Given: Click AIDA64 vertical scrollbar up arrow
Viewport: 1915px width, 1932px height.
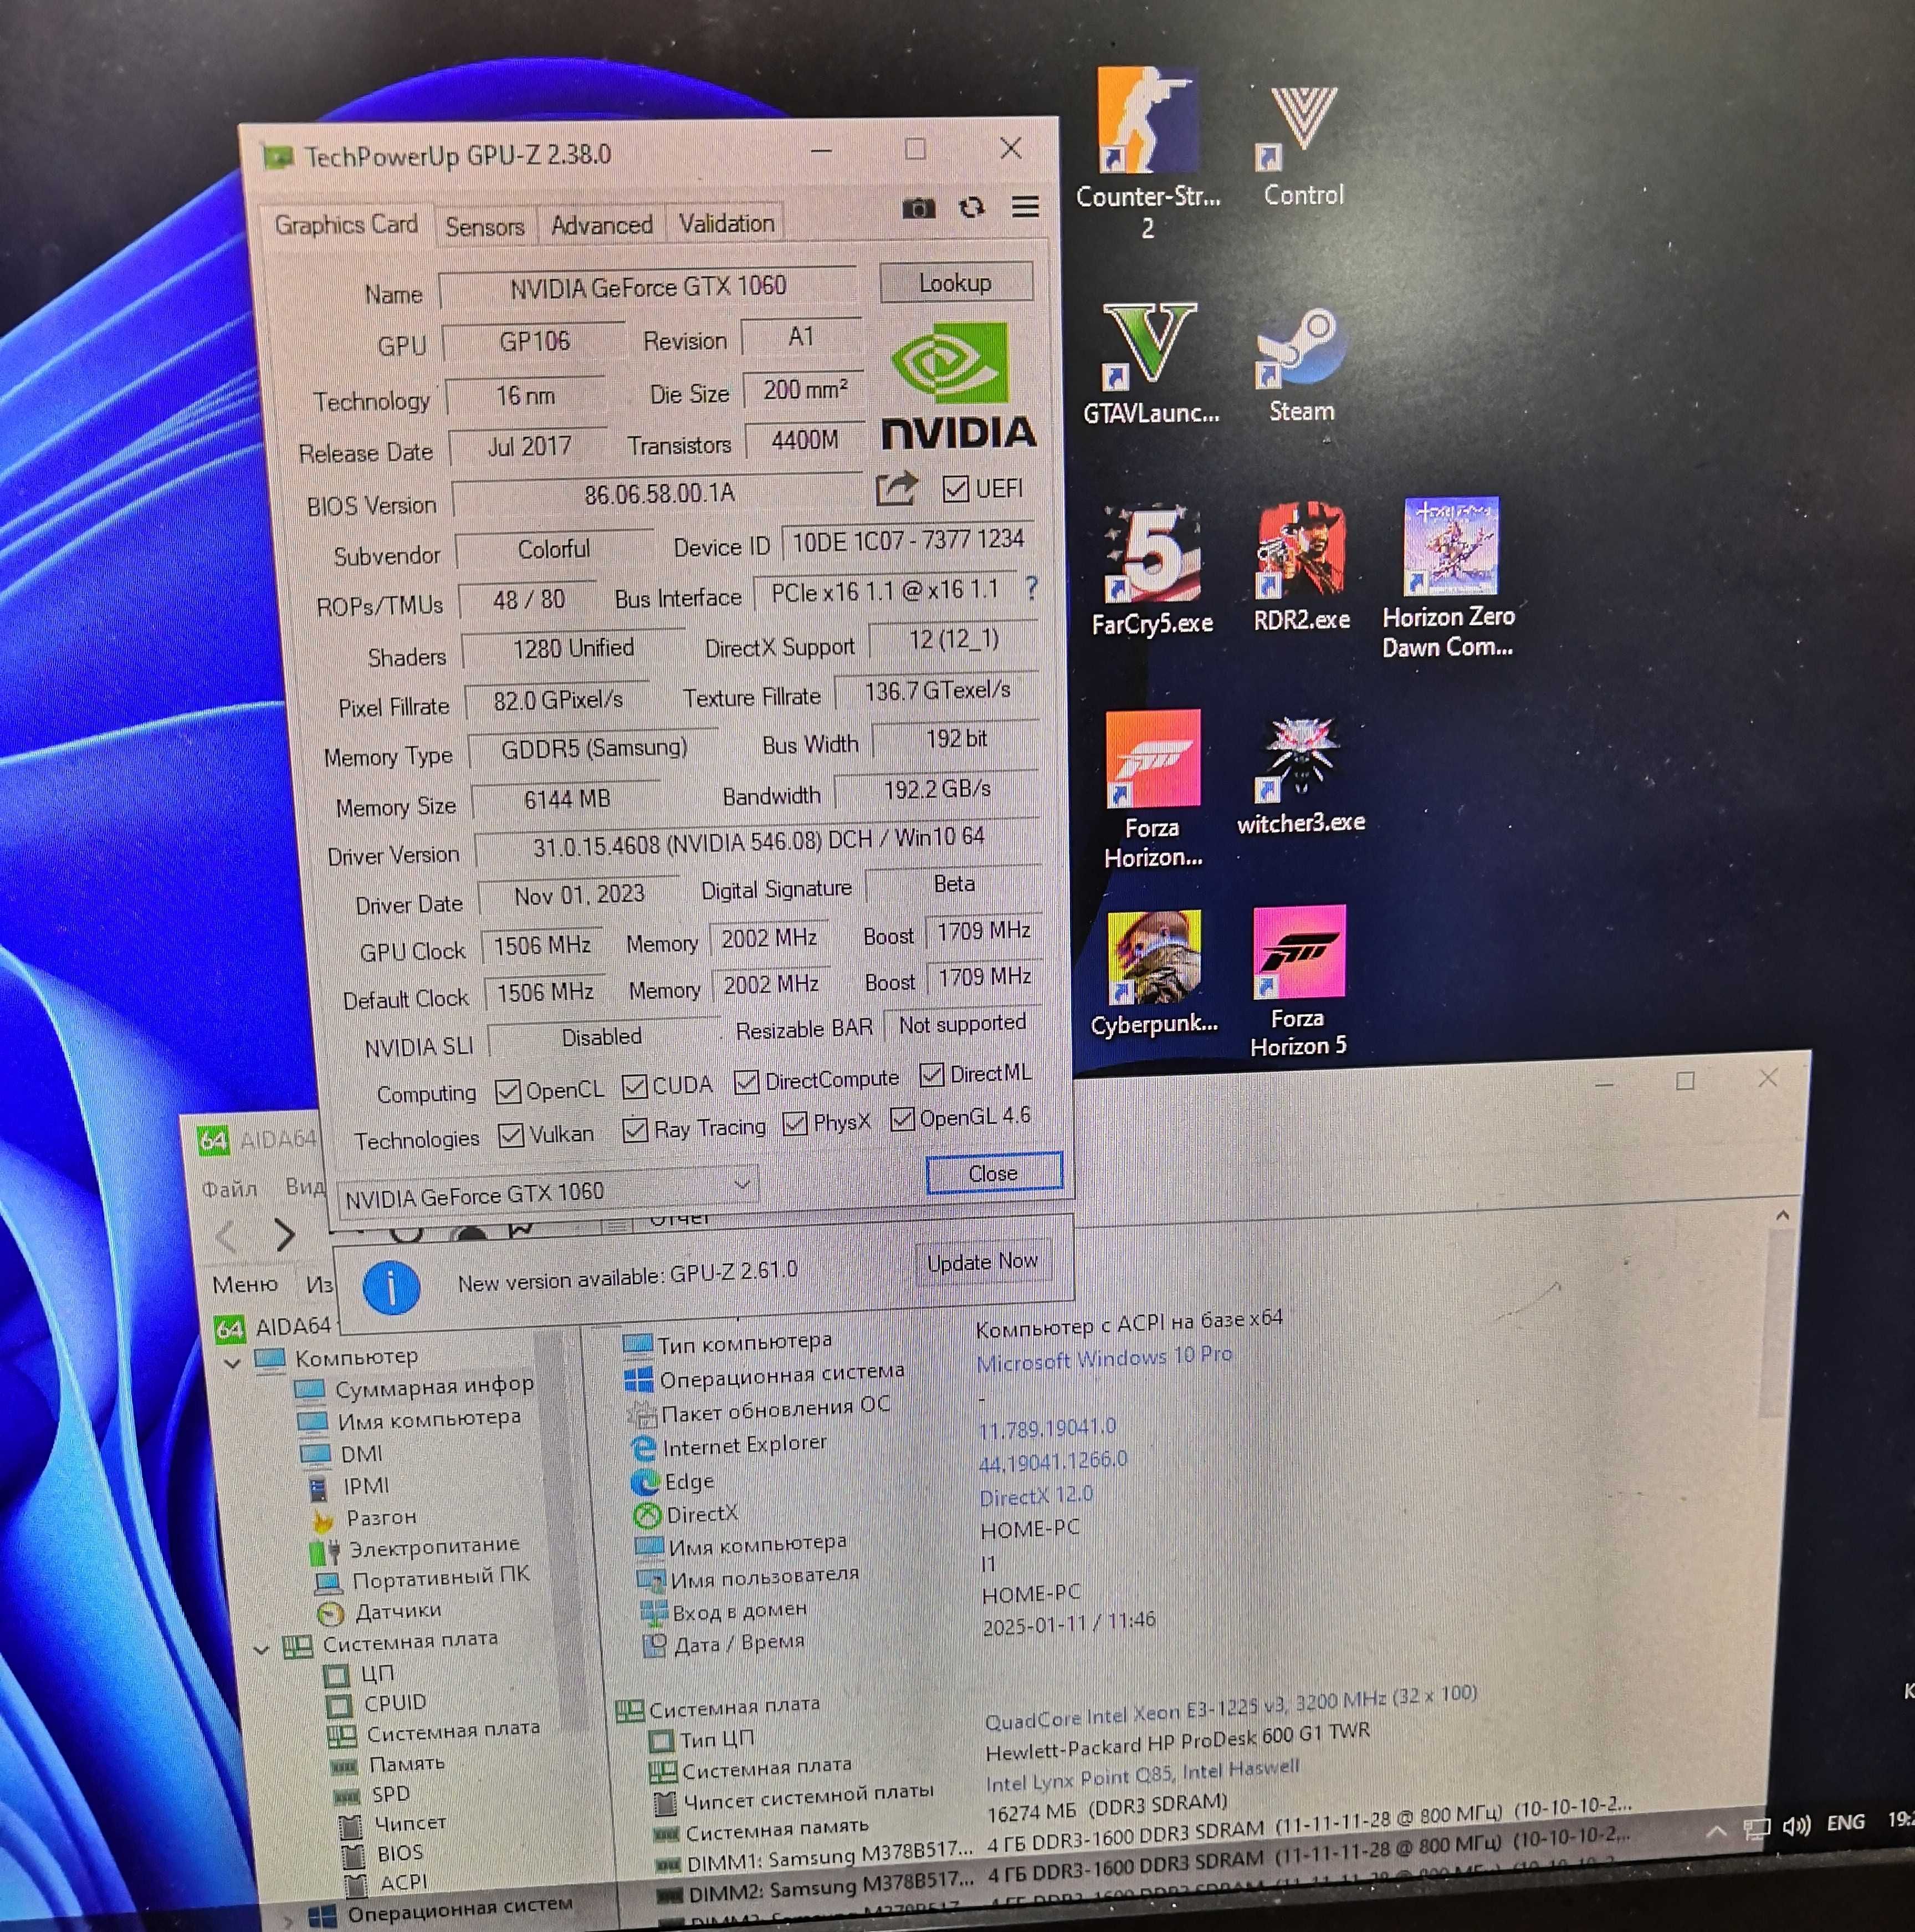Looking at the screenshot, I should (x=1782, y=1215).
